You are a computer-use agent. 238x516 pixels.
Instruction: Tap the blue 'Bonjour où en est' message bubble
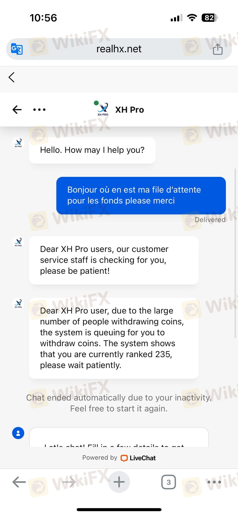click(141, 196)
